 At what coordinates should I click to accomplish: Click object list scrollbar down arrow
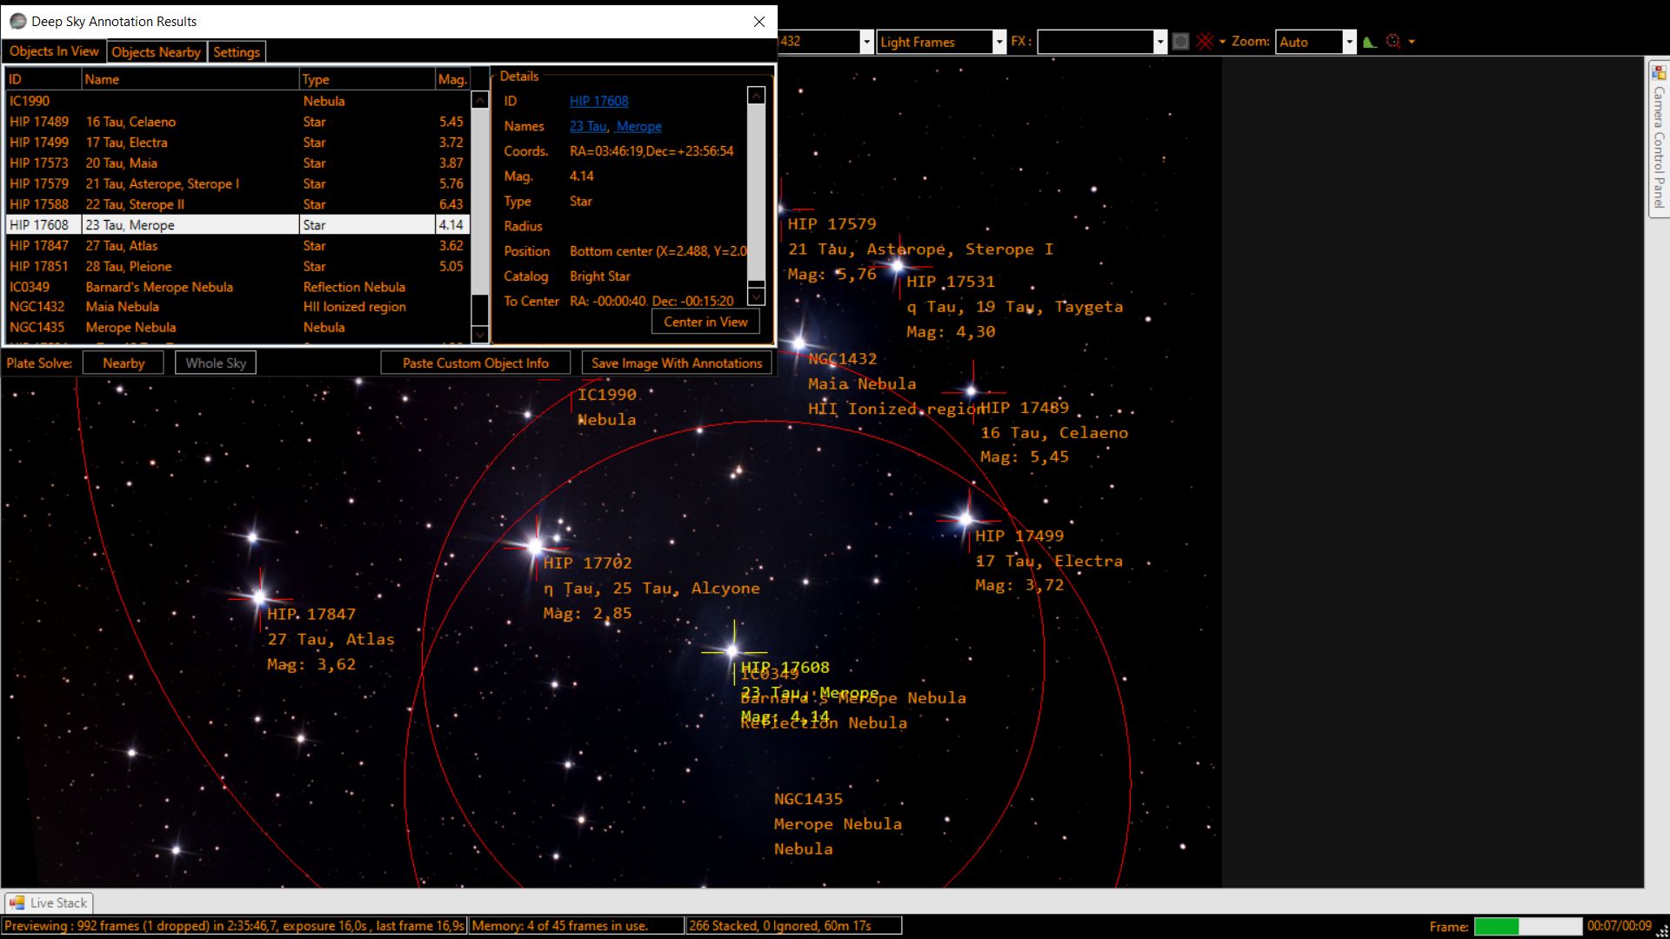click(x=479, y=334)
